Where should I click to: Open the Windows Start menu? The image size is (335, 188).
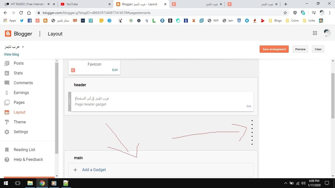coord(6,183)
